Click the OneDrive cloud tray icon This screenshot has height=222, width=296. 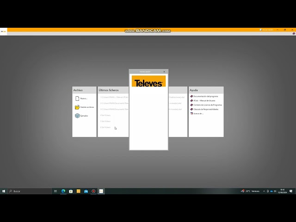pos(271,191)
